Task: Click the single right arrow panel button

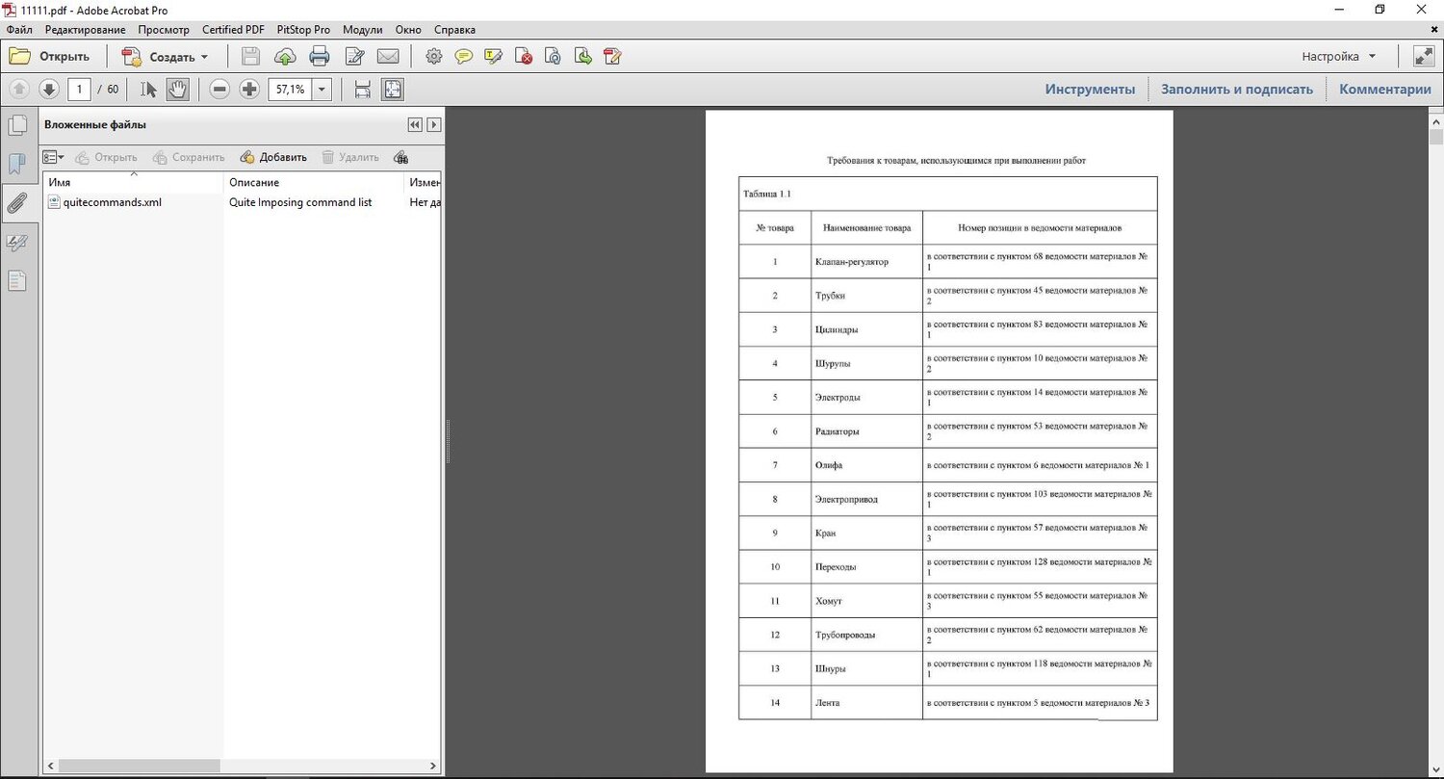Action: pyautogui.click(x=434, y=125)
